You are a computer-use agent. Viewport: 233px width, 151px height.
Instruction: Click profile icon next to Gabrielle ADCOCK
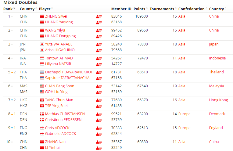(99, 134)
